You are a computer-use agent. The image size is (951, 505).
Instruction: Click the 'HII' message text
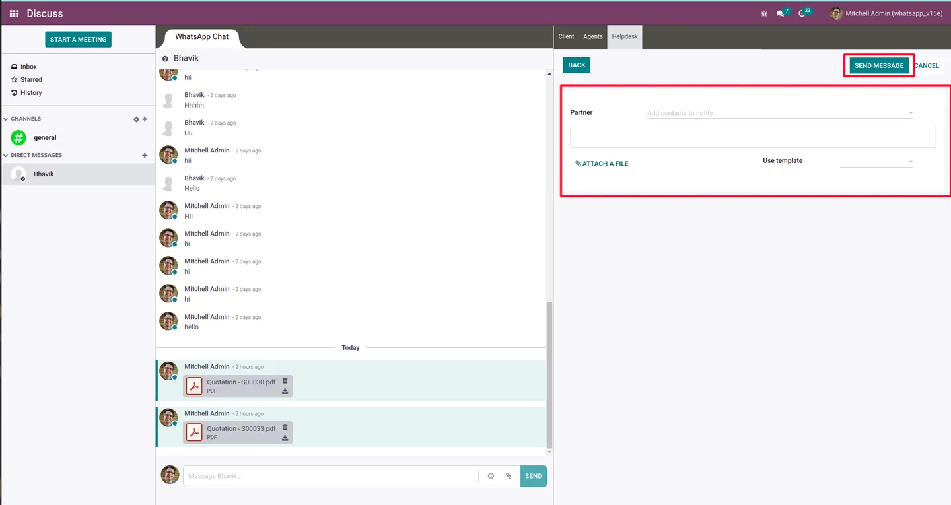point(188,217)
